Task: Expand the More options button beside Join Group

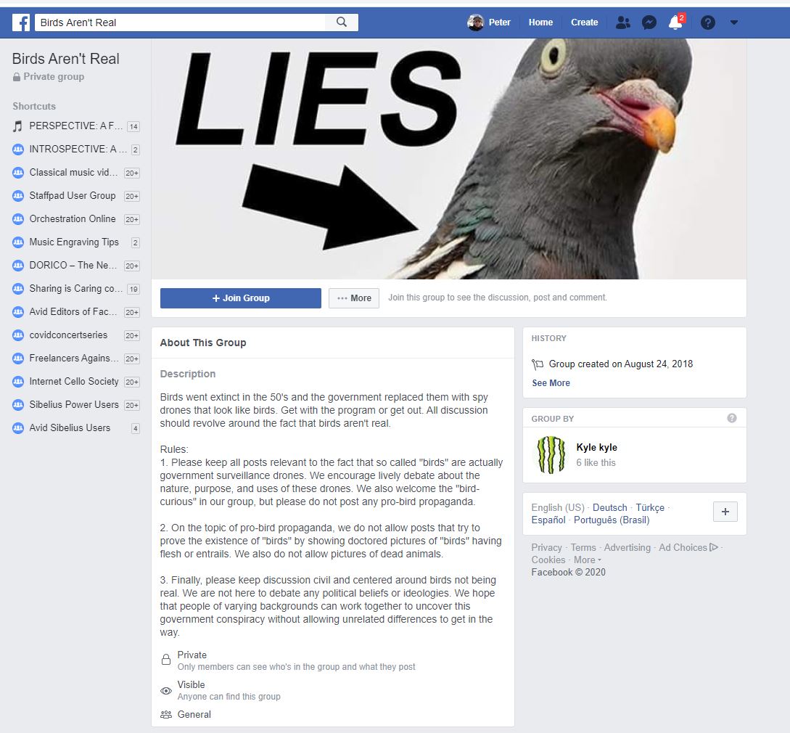Action: (354, 298)
